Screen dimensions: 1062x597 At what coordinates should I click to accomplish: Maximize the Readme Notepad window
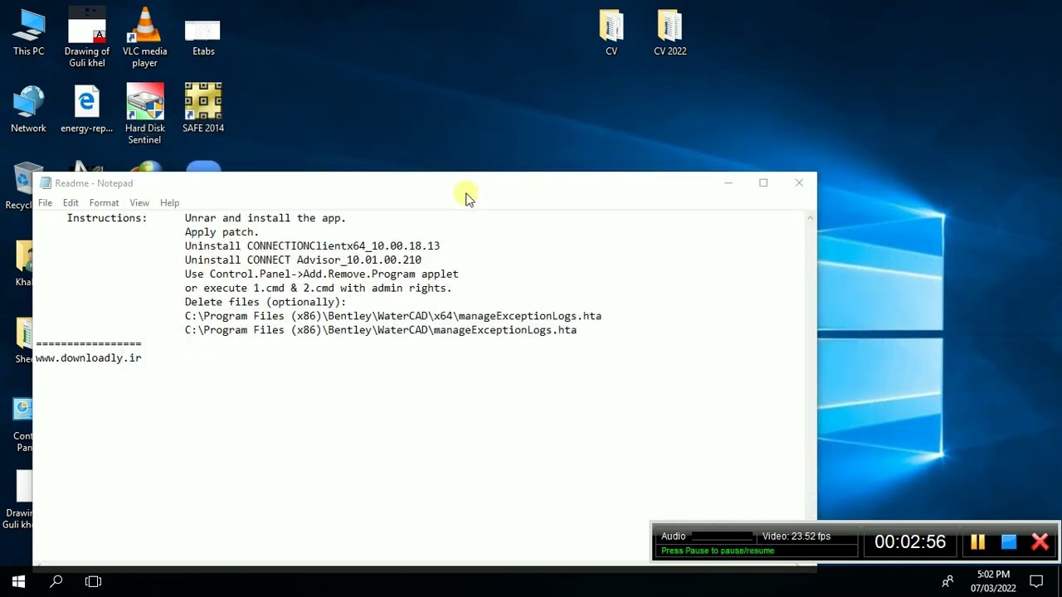[x=763, y=183]
